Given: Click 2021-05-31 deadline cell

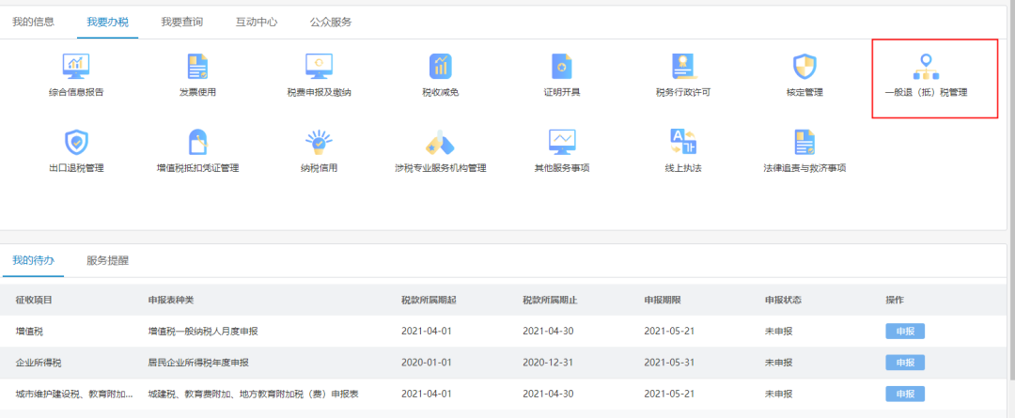Looking at the screenshot, I should [x=668, y=363].
